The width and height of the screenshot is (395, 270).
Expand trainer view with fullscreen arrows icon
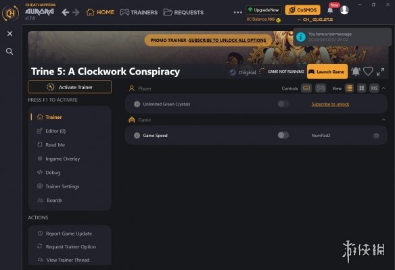click(x=380, y=72)
